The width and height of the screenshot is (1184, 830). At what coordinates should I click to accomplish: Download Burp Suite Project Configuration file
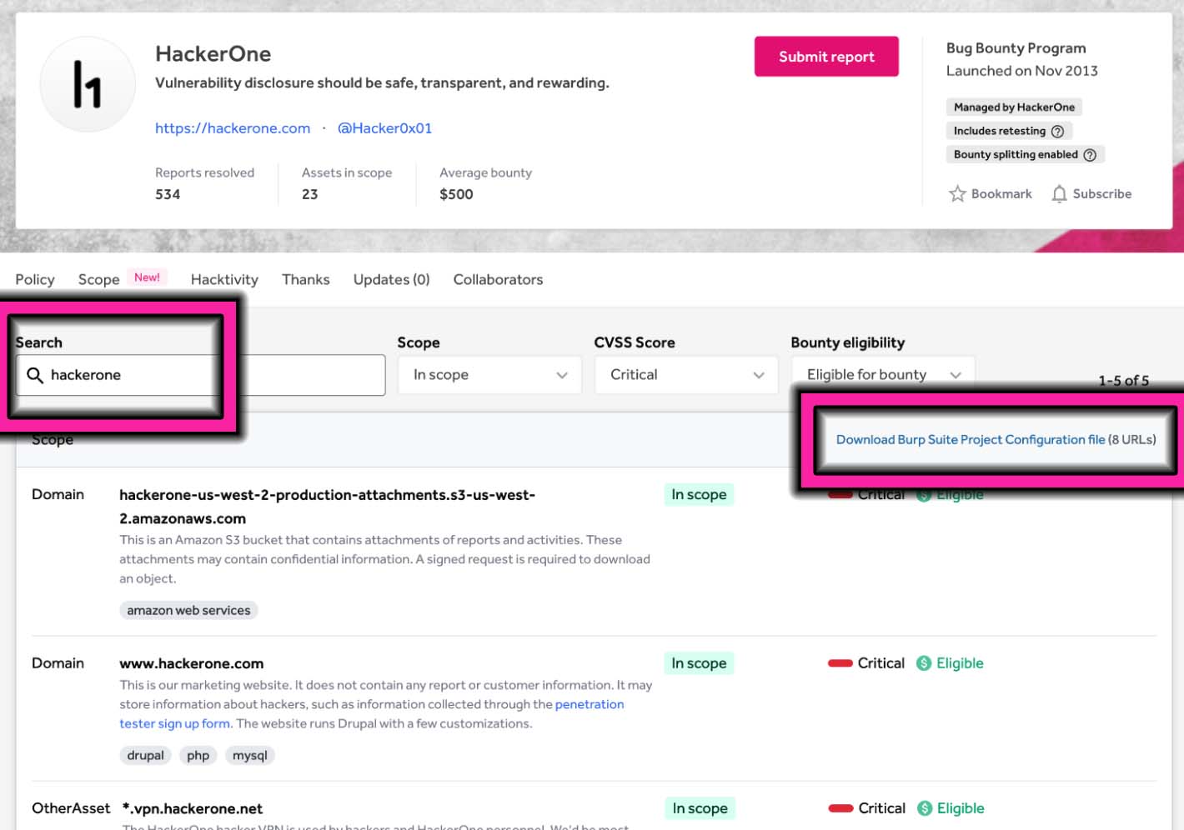[970, 440]
